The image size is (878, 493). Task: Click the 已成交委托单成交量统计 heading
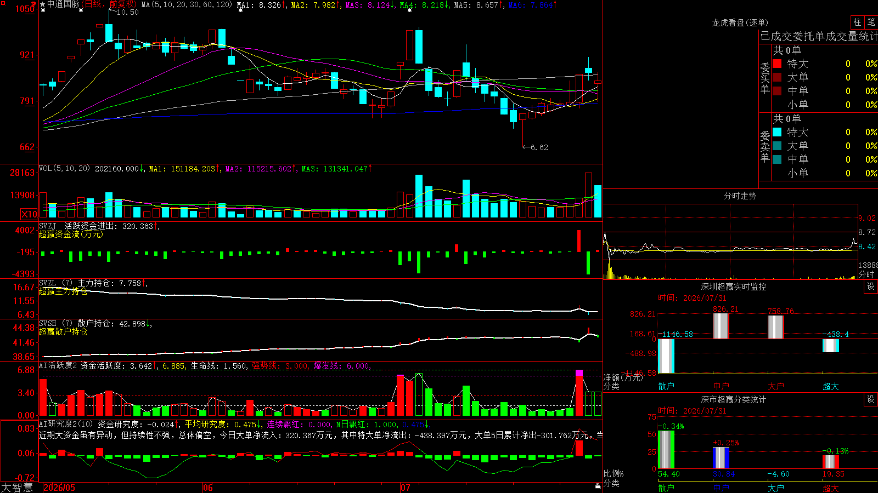[x=819, y=36]
